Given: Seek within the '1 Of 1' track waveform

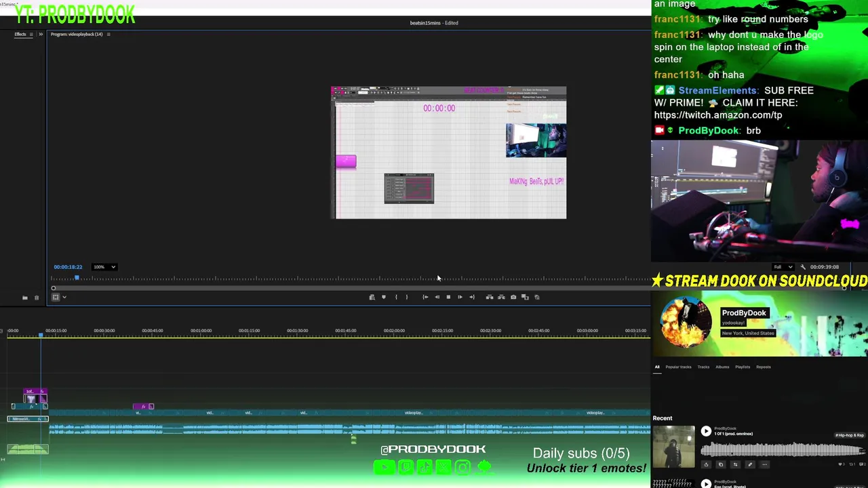Looking at the screenshot, I should coord(783,449).
